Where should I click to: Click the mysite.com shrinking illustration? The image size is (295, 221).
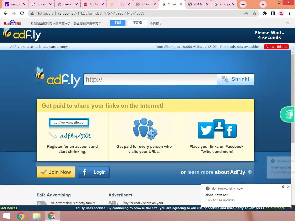[x=70, y=129]
